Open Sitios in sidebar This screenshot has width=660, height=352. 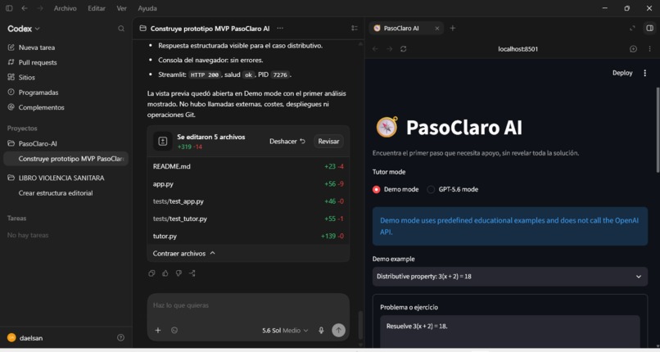point(26,78)
